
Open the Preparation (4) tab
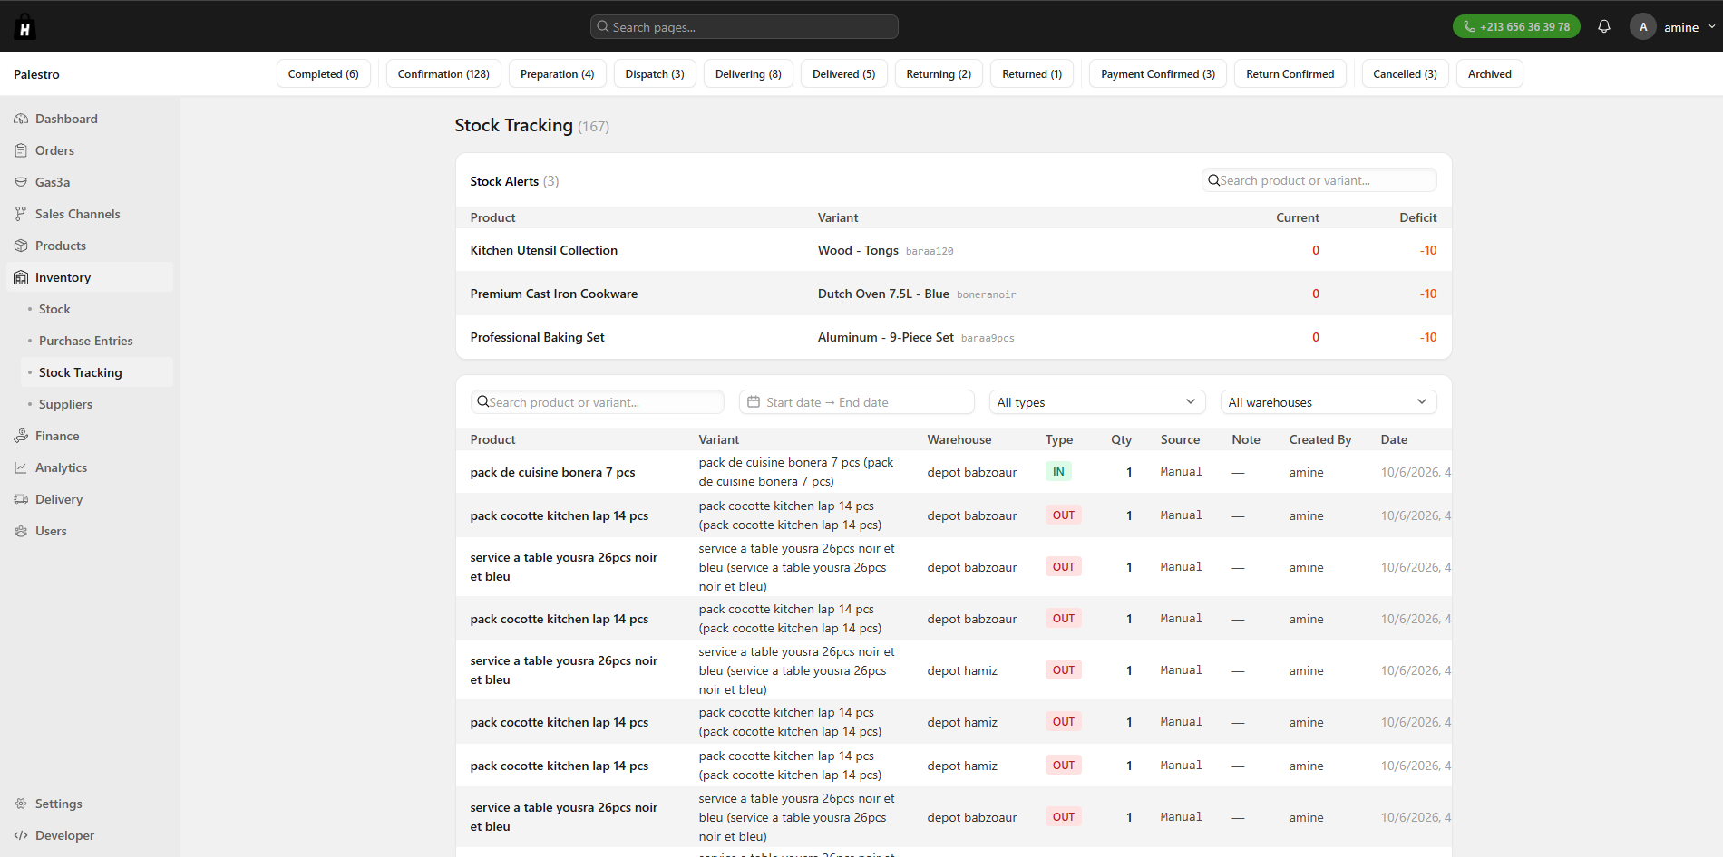(558, 74)
